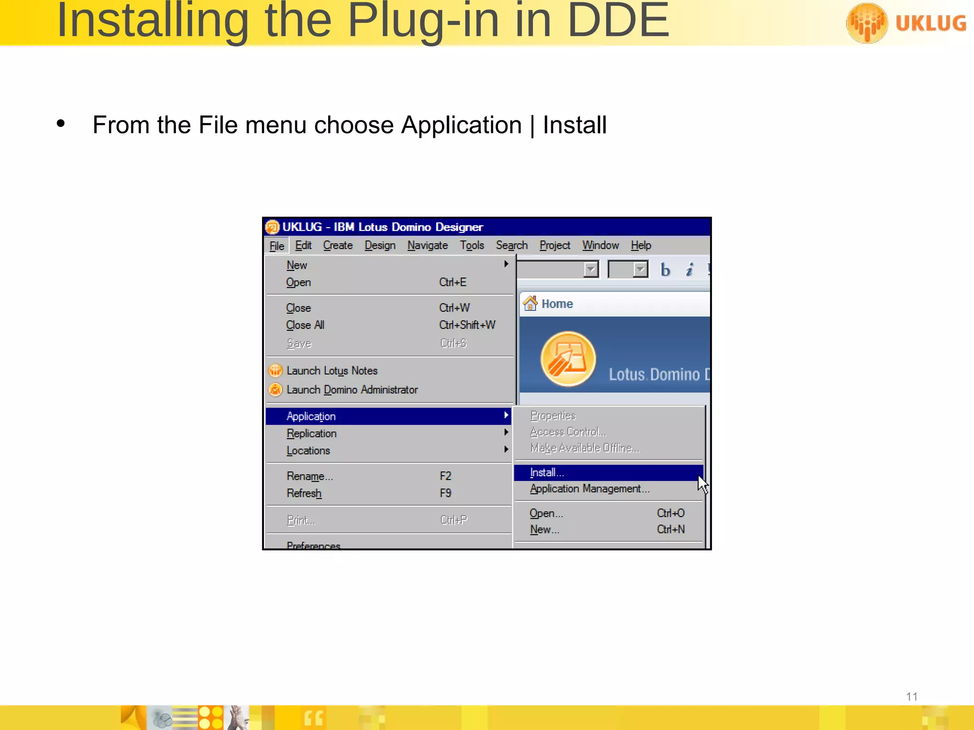974x730 pixels.
Task: Click Install... in the Application submenu
Action: tap(609, 472)
